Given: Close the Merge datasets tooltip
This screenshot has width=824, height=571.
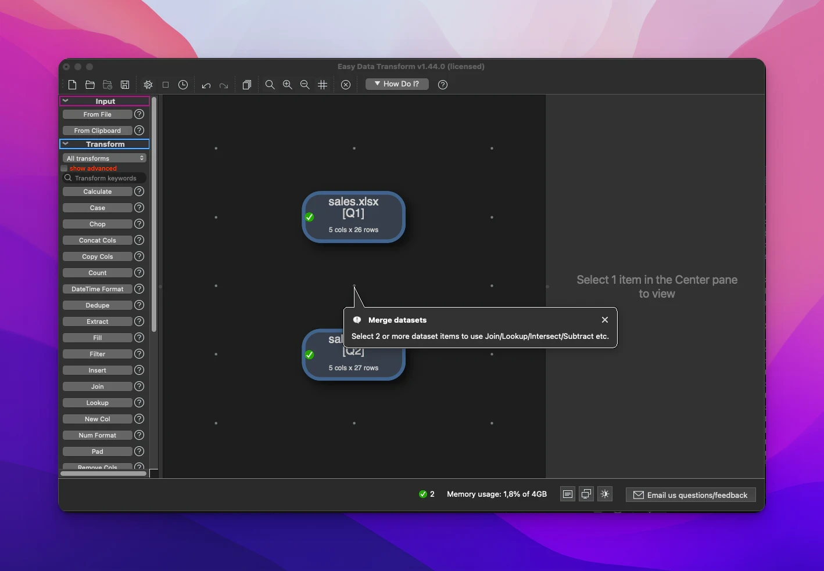Looking at the screenshot, I should coord(605,320).
